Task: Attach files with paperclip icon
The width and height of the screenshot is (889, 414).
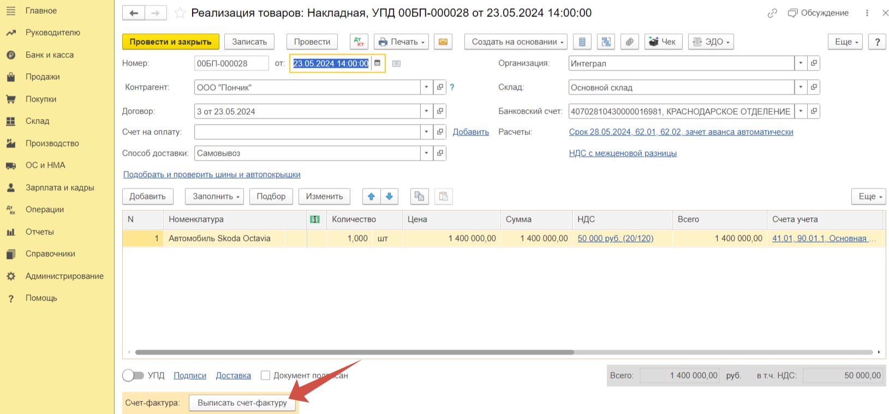Action: (630, 42)
